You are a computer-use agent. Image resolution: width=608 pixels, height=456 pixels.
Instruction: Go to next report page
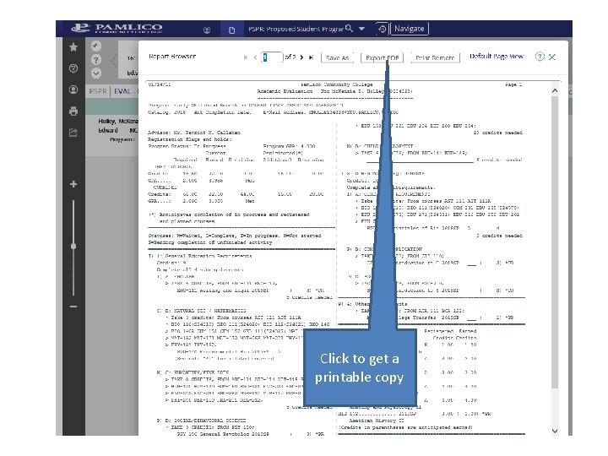point(301,57)
